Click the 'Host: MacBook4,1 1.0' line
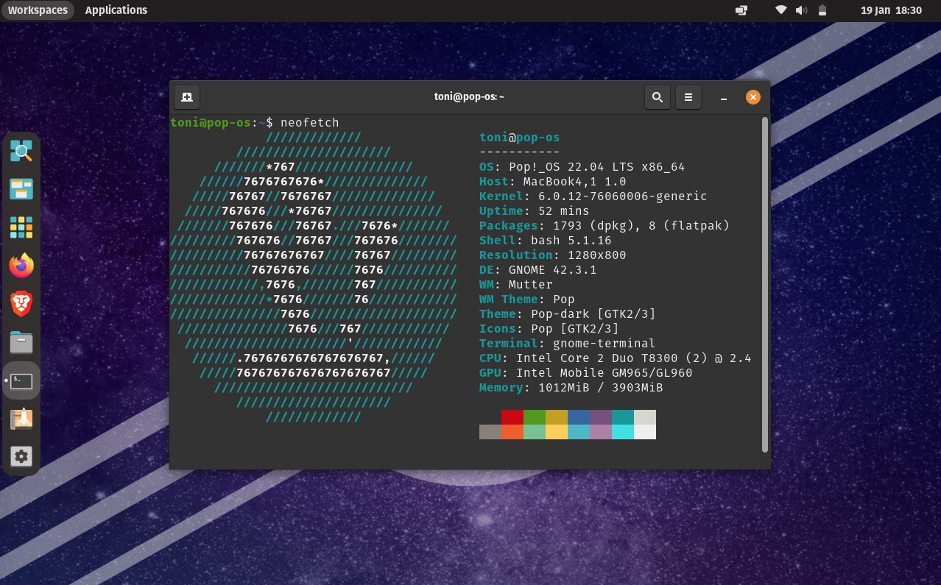941x585 pixels. pyautogui.click(x=553, y=182)
